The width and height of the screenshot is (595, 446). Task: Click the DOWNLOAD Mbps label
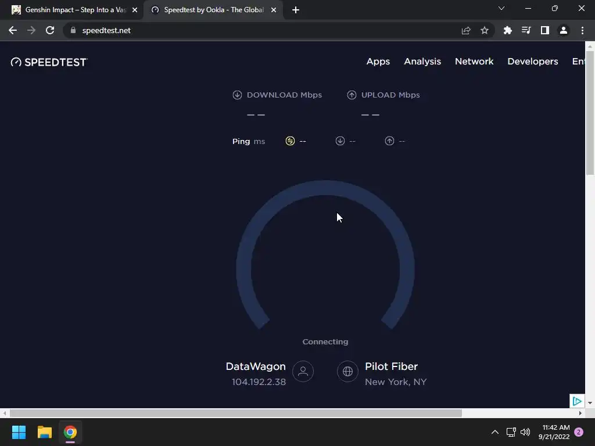point(284,95)
